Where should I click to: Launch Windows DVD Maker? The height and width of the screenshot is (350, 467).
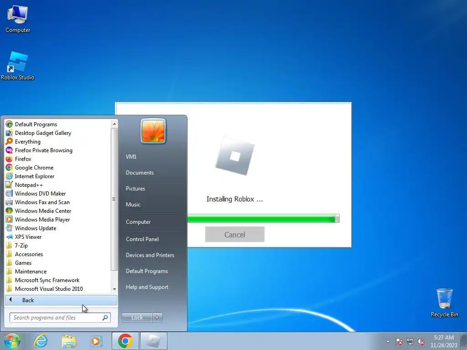coord(58,193)
